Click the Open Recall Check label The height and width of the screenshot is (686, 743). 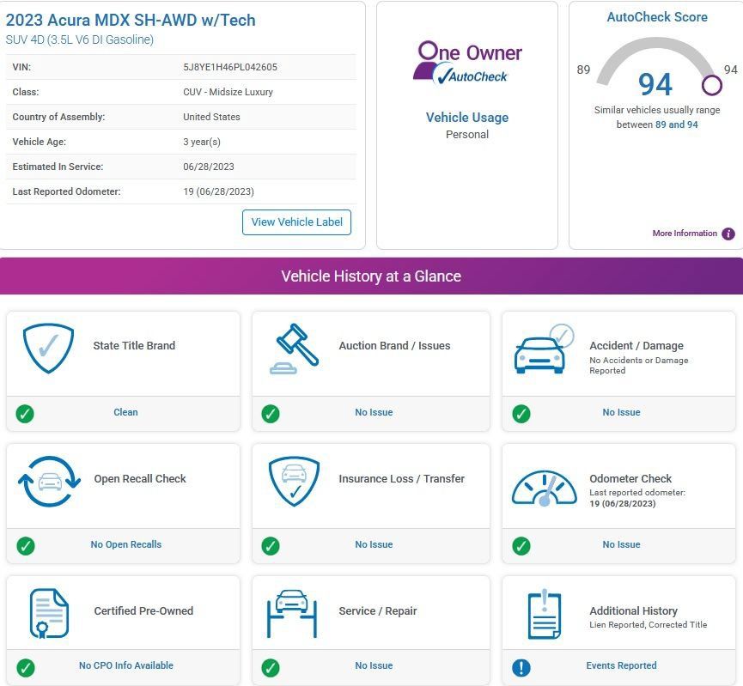pyautogui.click(x=140, y=479)
